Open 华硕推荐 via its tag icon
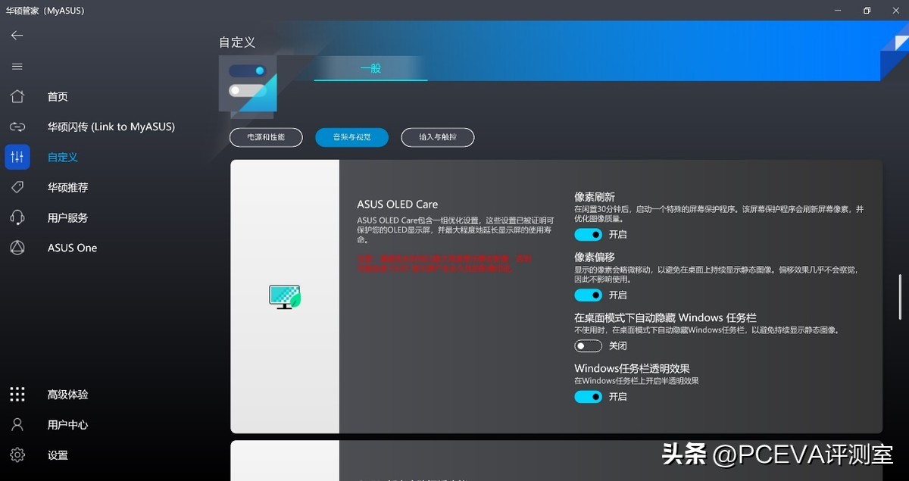The height and width of the screenshot is (481, 909). pos(17,187)
